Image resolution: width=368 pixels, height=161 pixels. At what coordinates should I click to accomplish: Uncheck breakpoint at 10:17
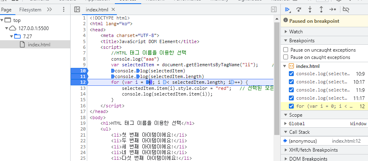291,82
